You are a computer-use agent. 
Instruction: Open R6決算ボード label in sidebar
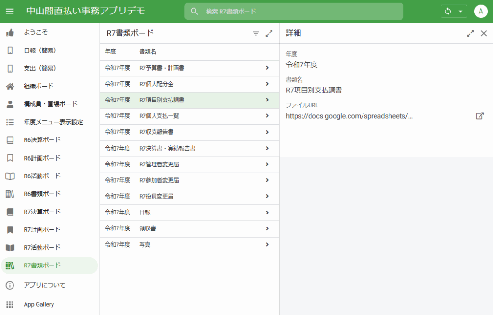(x=42, y=140)
